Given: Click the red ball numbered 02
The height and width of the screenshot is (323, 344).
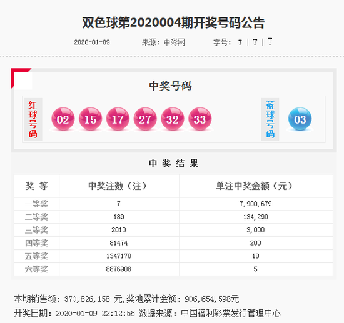Looking at the screenshot, I should click(63, 119).
